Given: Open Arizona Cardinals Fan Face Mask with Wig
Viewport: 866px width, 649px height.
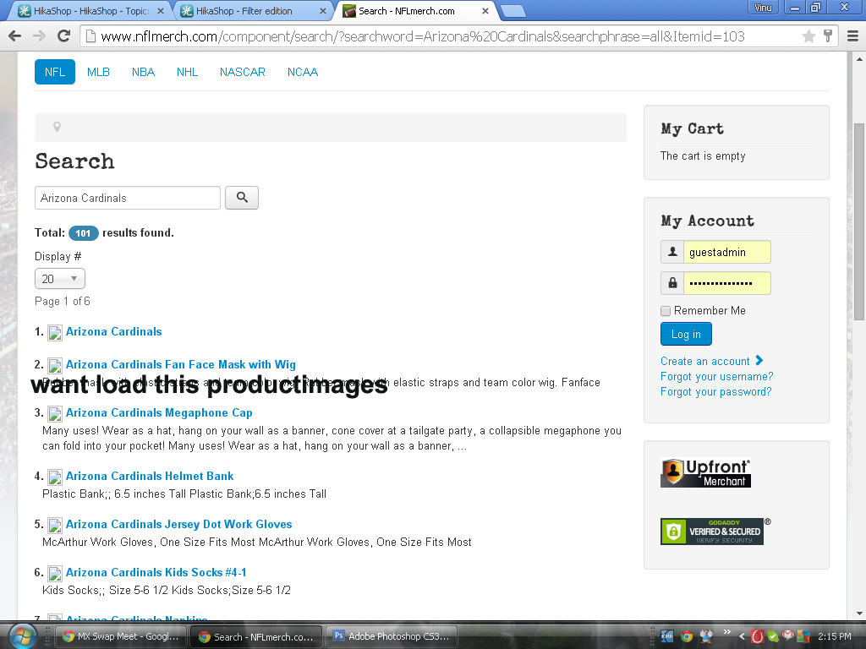Looking at the screenshot, I should coord(181,365).
